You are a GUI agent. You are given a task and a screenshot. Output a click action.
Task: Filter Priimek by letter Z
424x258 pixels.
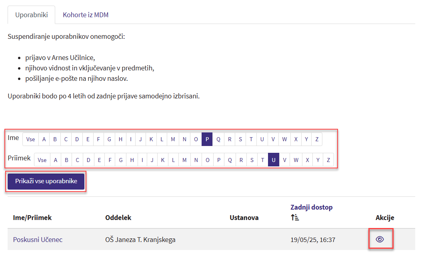pos(328,160)
